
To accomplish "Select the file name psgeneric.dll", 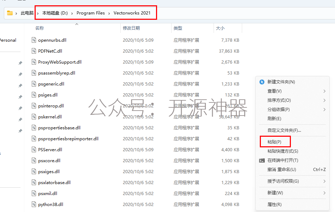I will [51, 84].
